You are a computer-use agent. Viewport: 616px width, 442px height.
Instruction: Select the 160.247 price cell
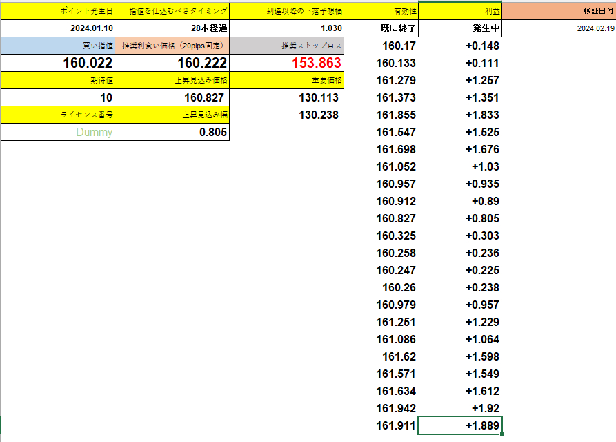pos(381,271)
